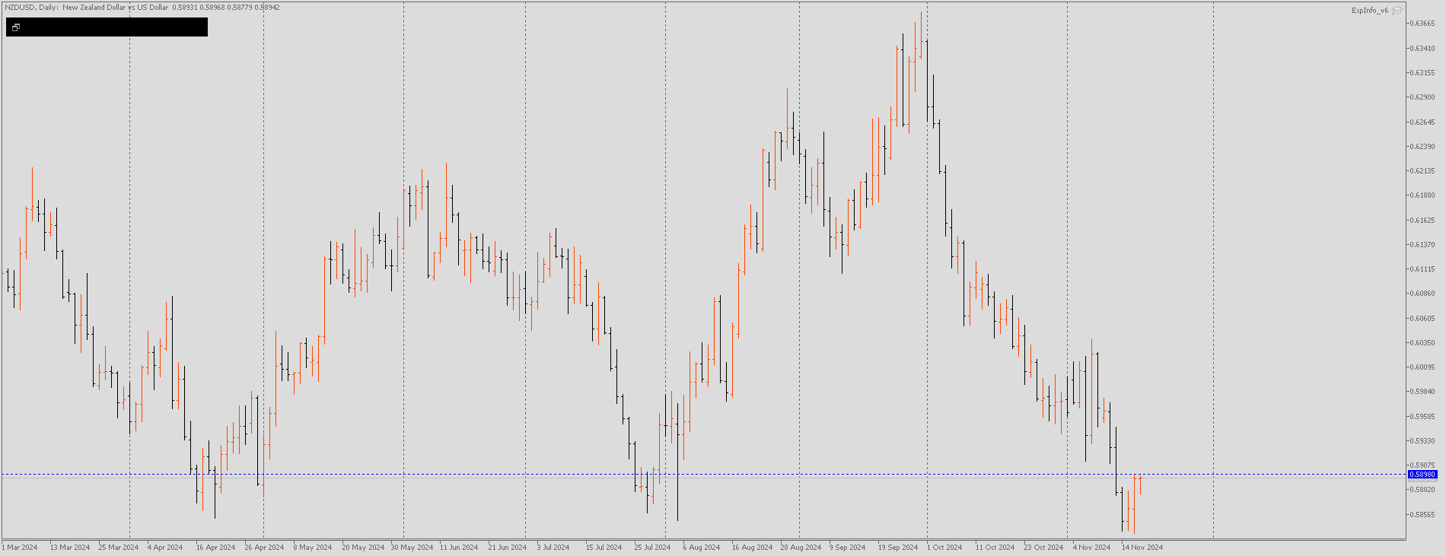
Task: Click the '14 Nov 2024' date label
Action: tap(1142, 548)
